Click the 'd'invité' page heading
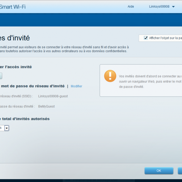The image size is (182, 182). coord(15,38)
